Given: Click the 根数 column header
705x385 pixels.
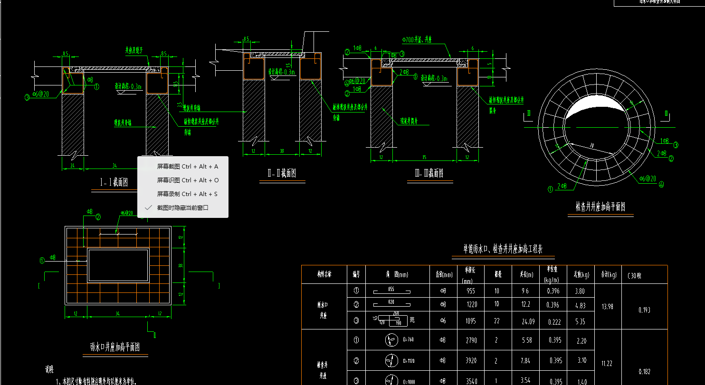Looking at the screenshot, I should coord(498,274).
